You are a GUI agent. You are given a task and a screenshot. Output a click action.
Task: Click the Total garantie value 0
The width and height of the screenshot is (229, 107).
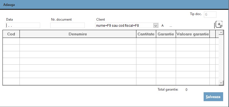186,90
